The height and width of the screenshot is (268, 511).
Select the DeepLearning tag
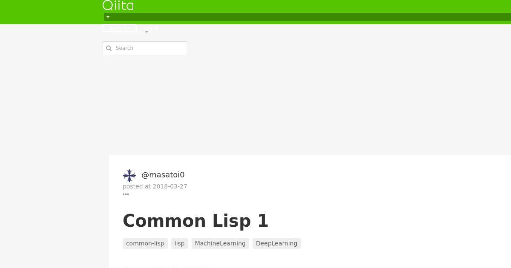click(x=277, y=243)
